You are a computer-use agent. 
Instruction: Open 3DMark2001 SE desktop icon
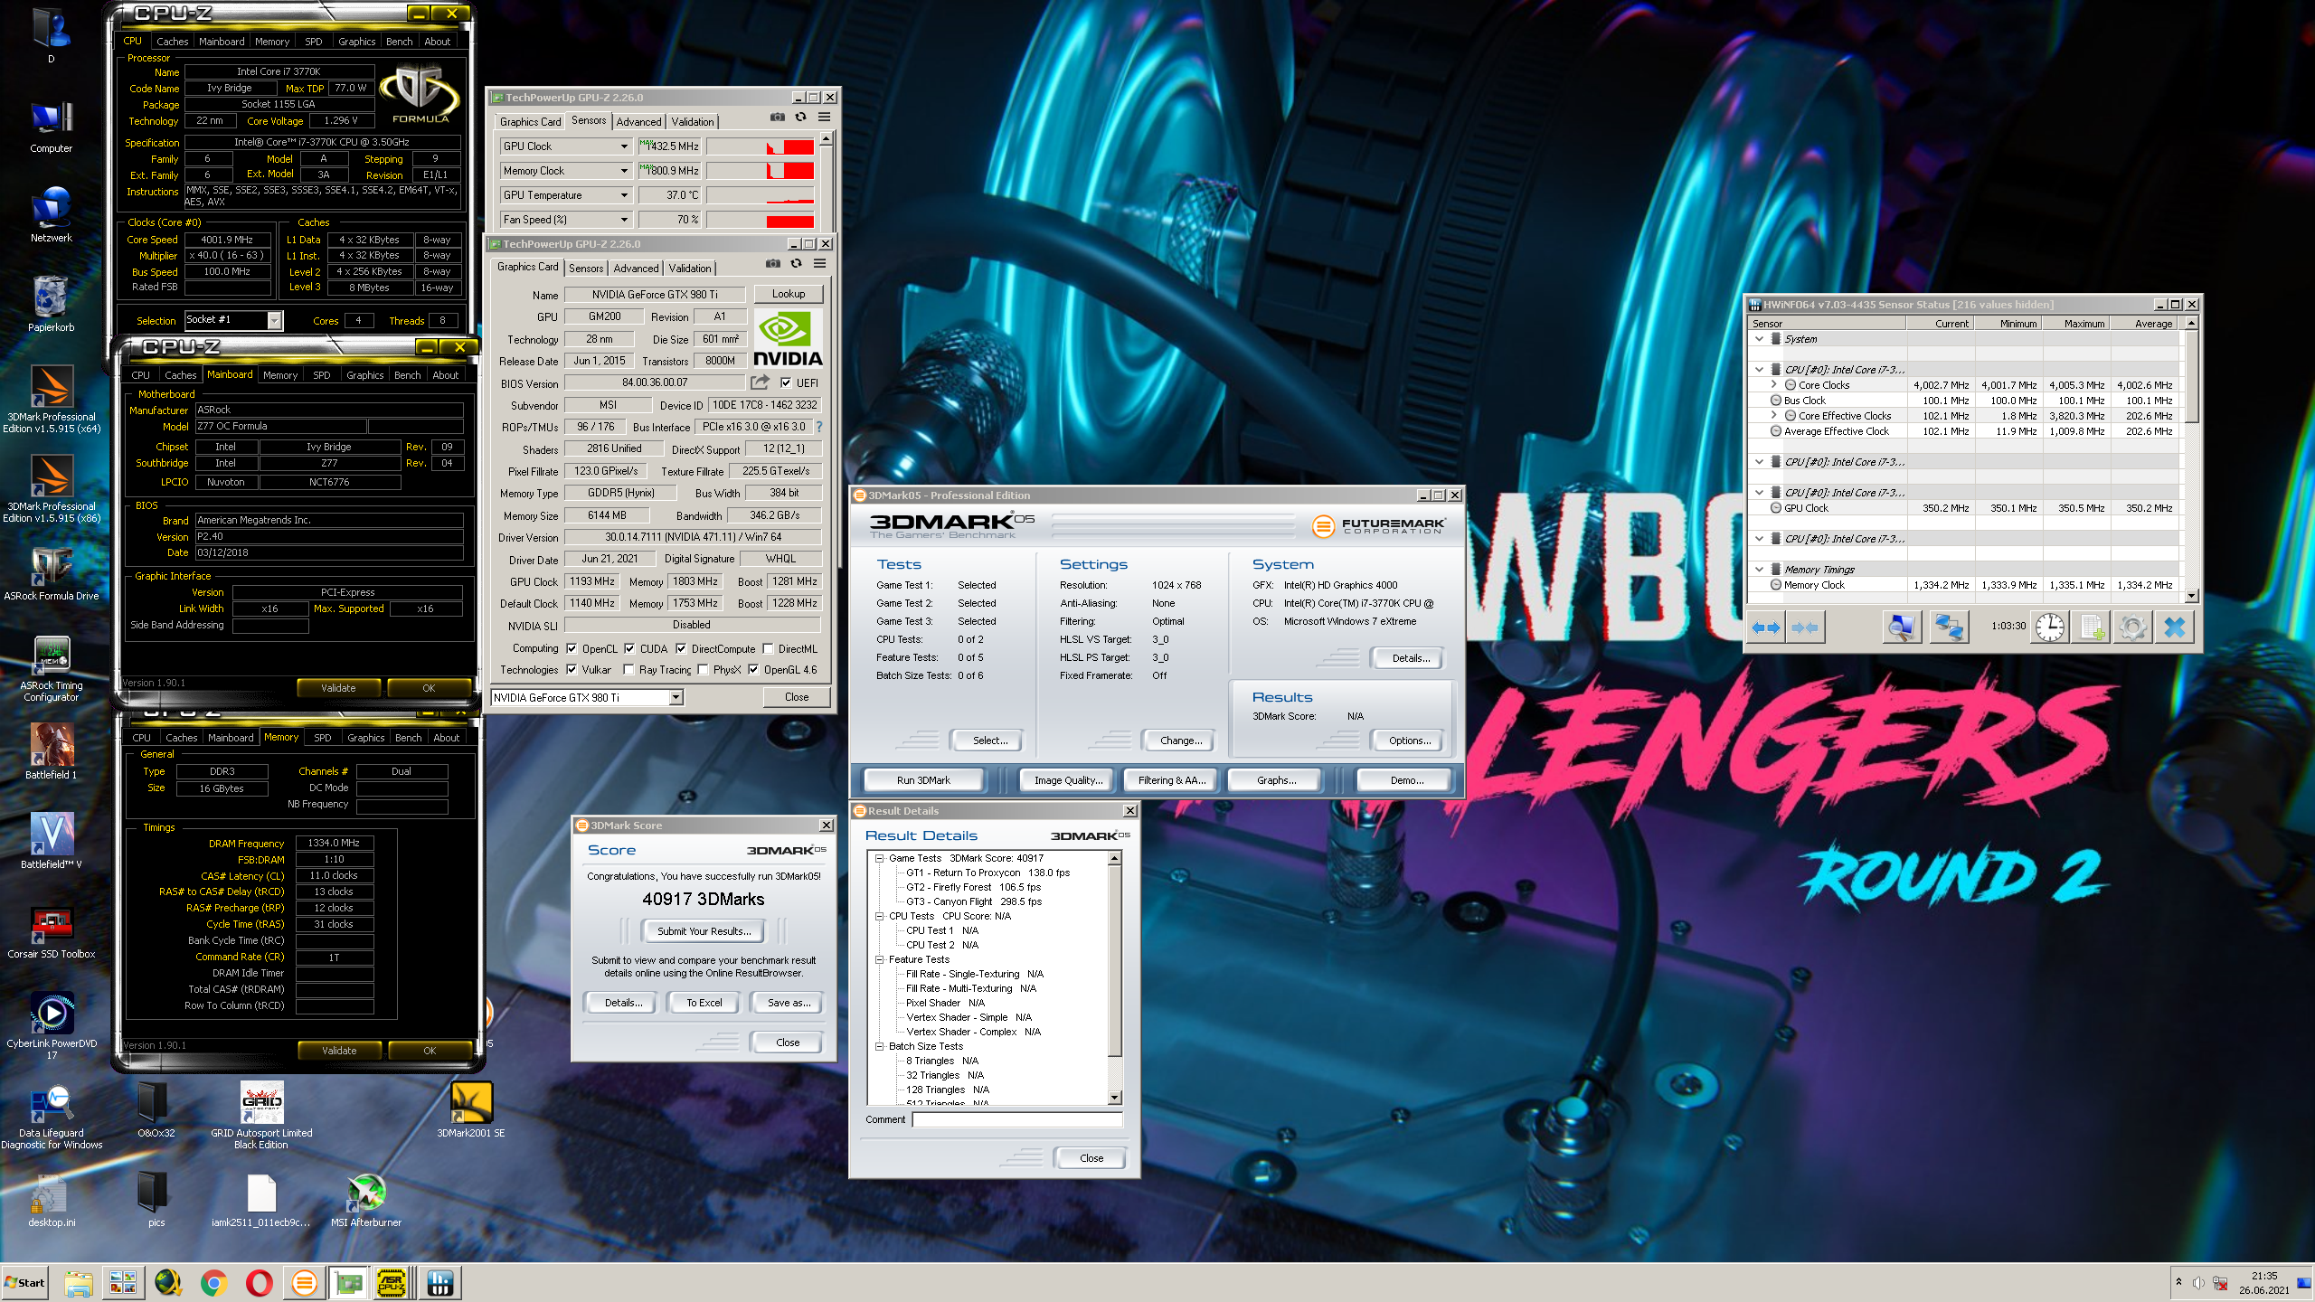pyautogui.click(x=471, y=1111)
